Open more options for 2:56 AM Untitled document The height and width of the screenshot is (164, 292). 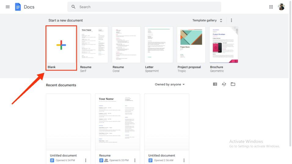pos(184,160)
